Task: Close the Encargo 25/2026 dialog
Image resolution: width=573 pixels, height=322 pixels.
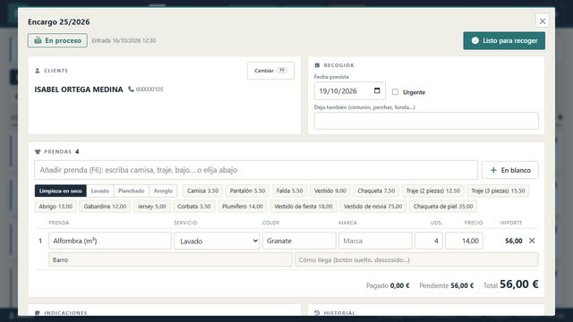Action: pos(543,21)
